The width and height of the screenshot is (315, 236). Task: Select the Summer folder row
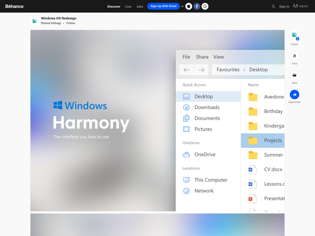point(263,155)
